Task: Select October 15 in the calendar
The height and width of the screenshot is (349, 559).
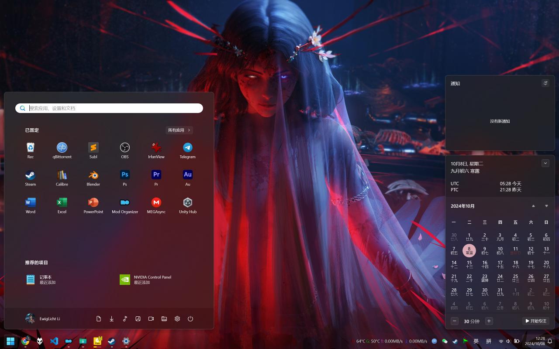Action: (469, 264)
